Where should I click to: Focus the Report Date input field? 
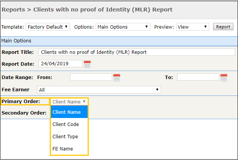[x=60, y=64]
